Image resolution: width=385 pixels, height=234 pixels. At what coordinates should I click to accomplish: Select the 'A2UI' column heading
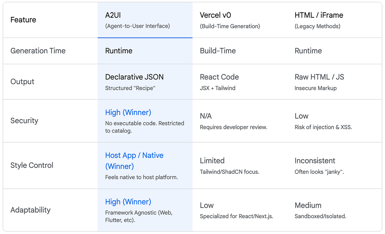click(x=113, y=15)
